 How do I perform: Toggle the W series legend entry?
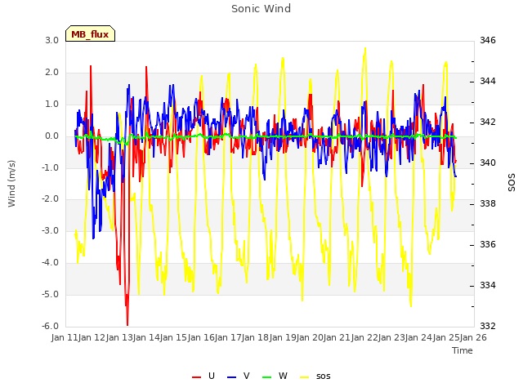[x=275, y=376]
